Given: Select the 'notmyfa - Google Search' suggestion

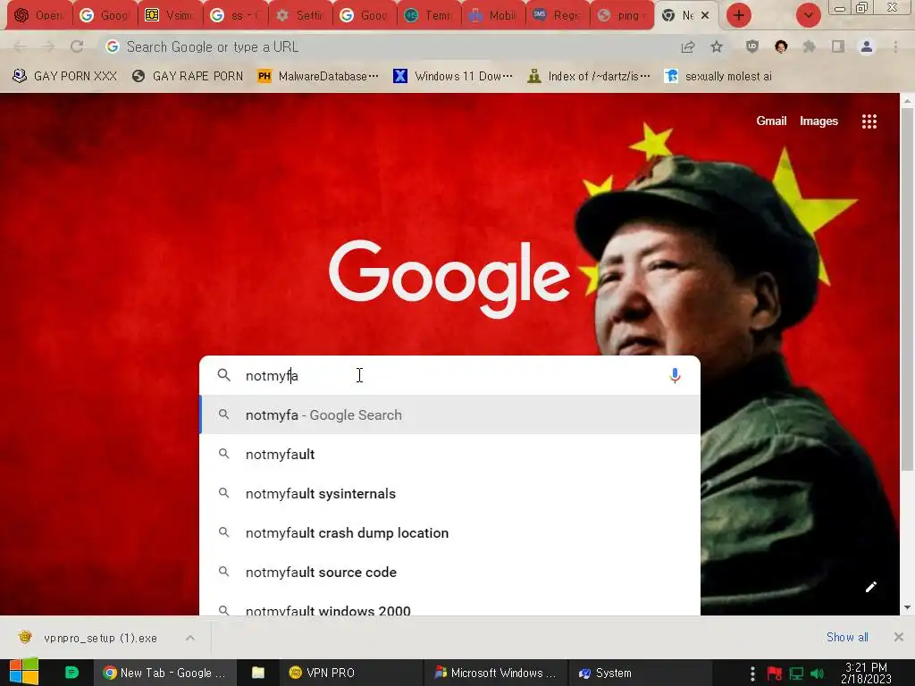Looking at the screenshot, I should click(449, 414).
